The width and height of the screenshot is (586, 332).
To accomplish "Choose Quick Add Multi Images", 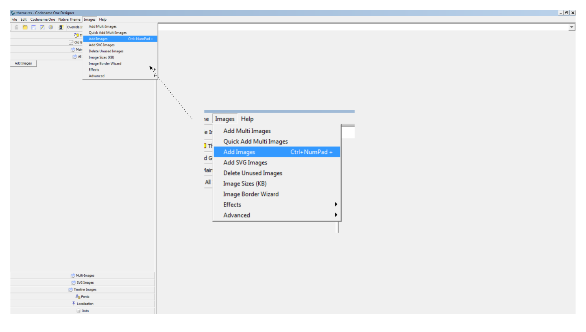I will click(x=120, y=32).
